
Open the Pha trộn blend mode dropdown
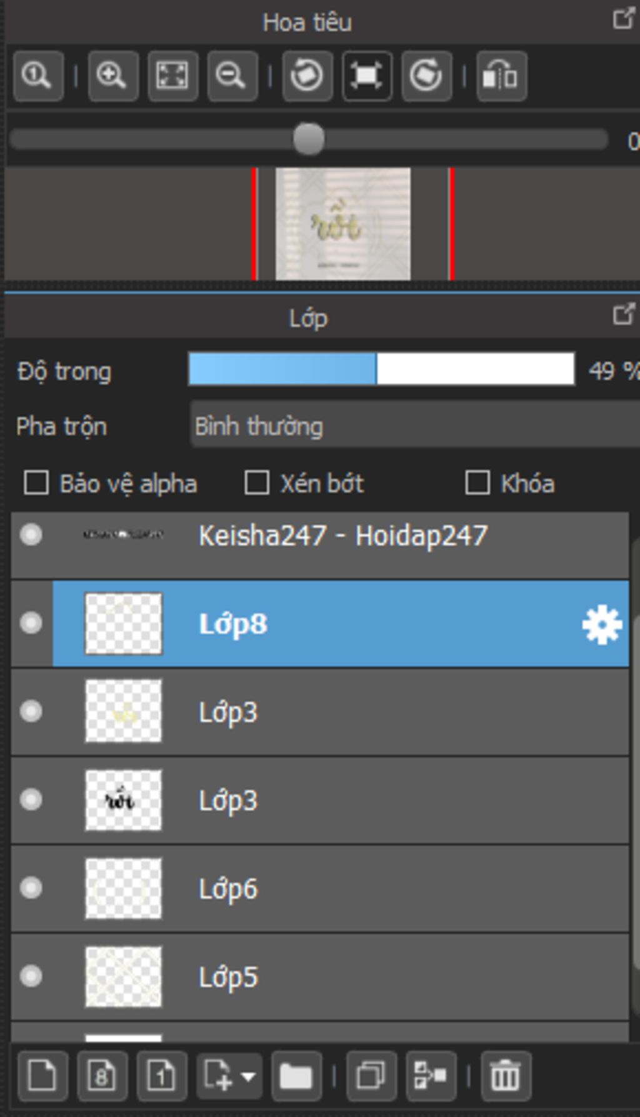point(412,426)
